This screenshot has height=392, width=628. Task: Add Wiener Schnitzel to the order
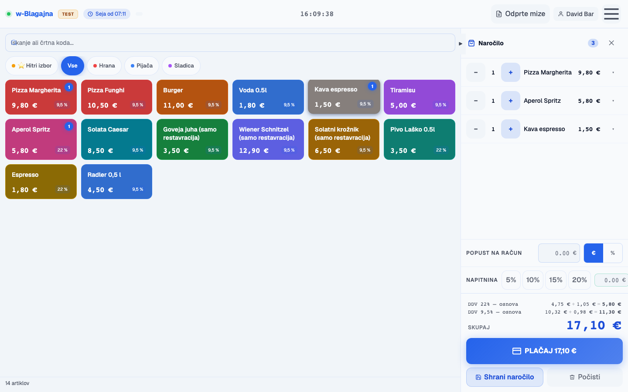coord(268,139)
